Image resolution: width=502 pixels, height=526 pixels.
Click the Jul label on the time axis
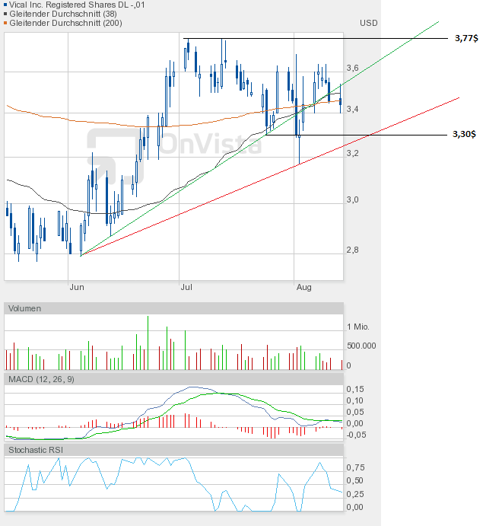click(186, 287)
